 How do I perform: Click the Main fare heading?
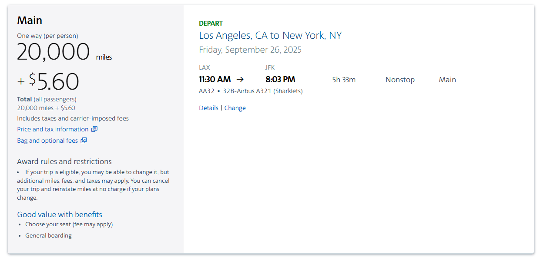pos(30,20)
